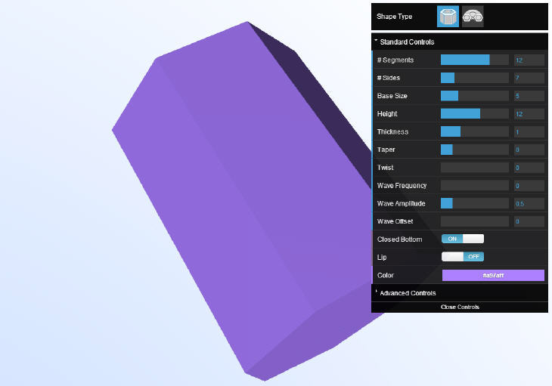Toggle the Closed Bottom switch

pyautogui.click(x=462, y=239)
